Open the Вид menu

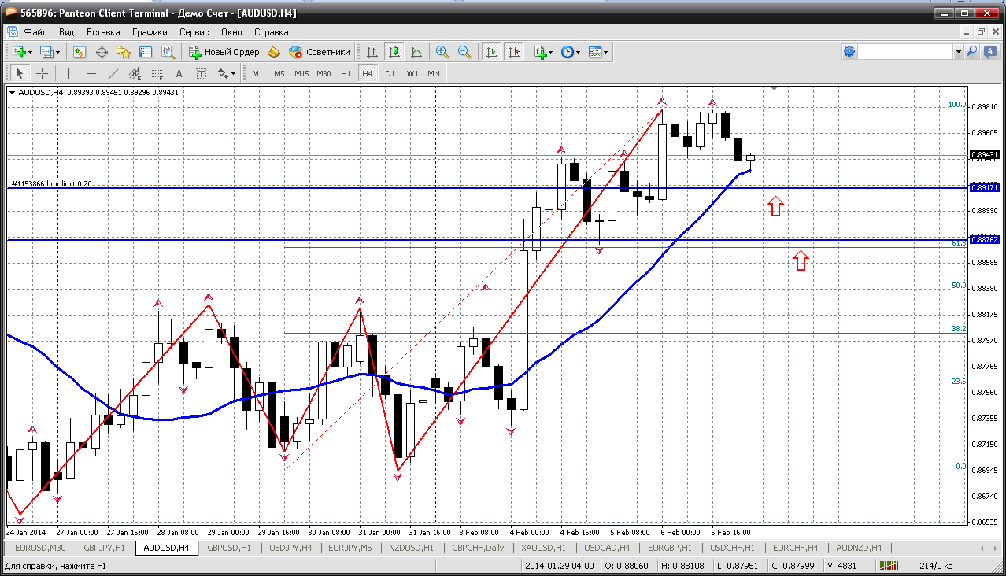click(x=66, y=32)
